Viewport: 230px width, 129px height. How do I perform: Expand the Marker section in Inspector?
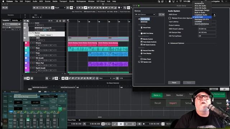click(x=4, y=24)
